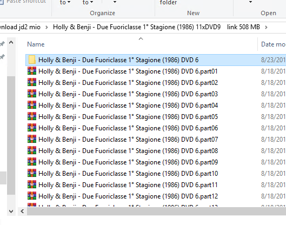
Task: Click the RAR icon of DVD 6.part02
Action: pyautogui.click(x=32, y=82)
